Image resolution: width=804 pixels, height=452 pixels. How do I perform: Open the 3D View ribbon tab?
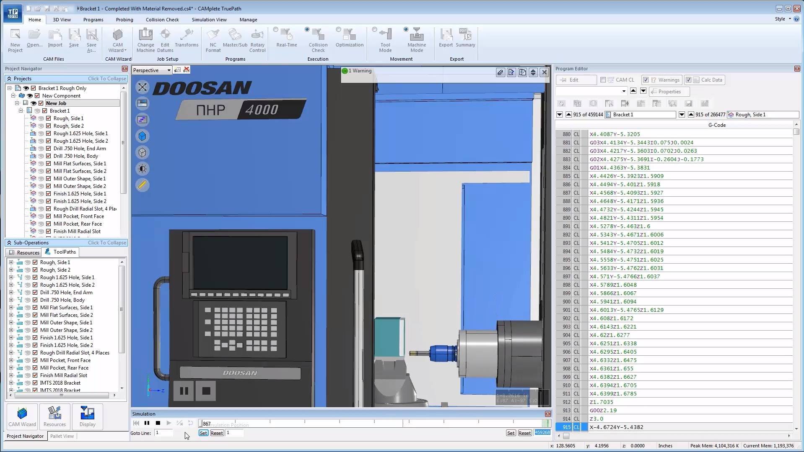click(62, 20)
